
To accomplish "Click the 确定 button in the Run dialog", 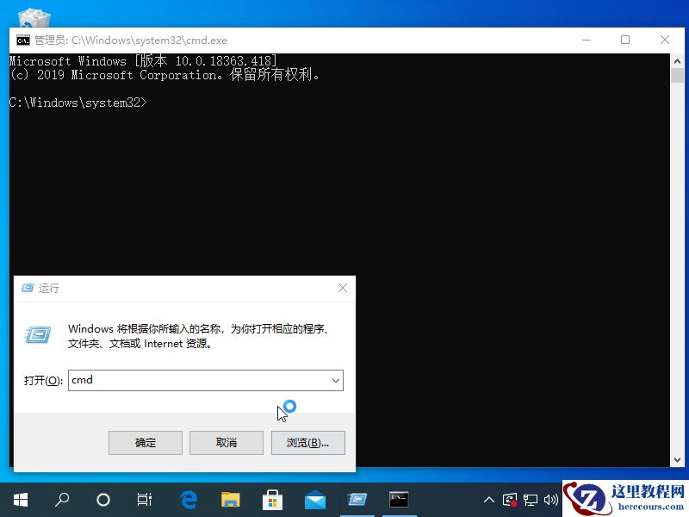I will pos(145,442).
